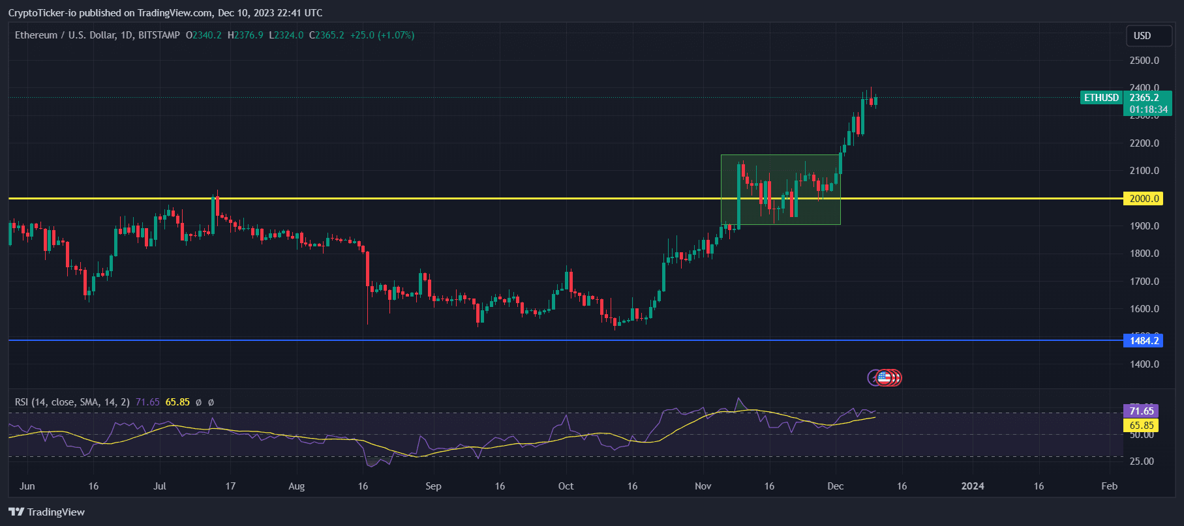Click the yellow 65.85 RSI average tag
1184x526 pixels.
pyautogui.click(x=1141, y=425)
